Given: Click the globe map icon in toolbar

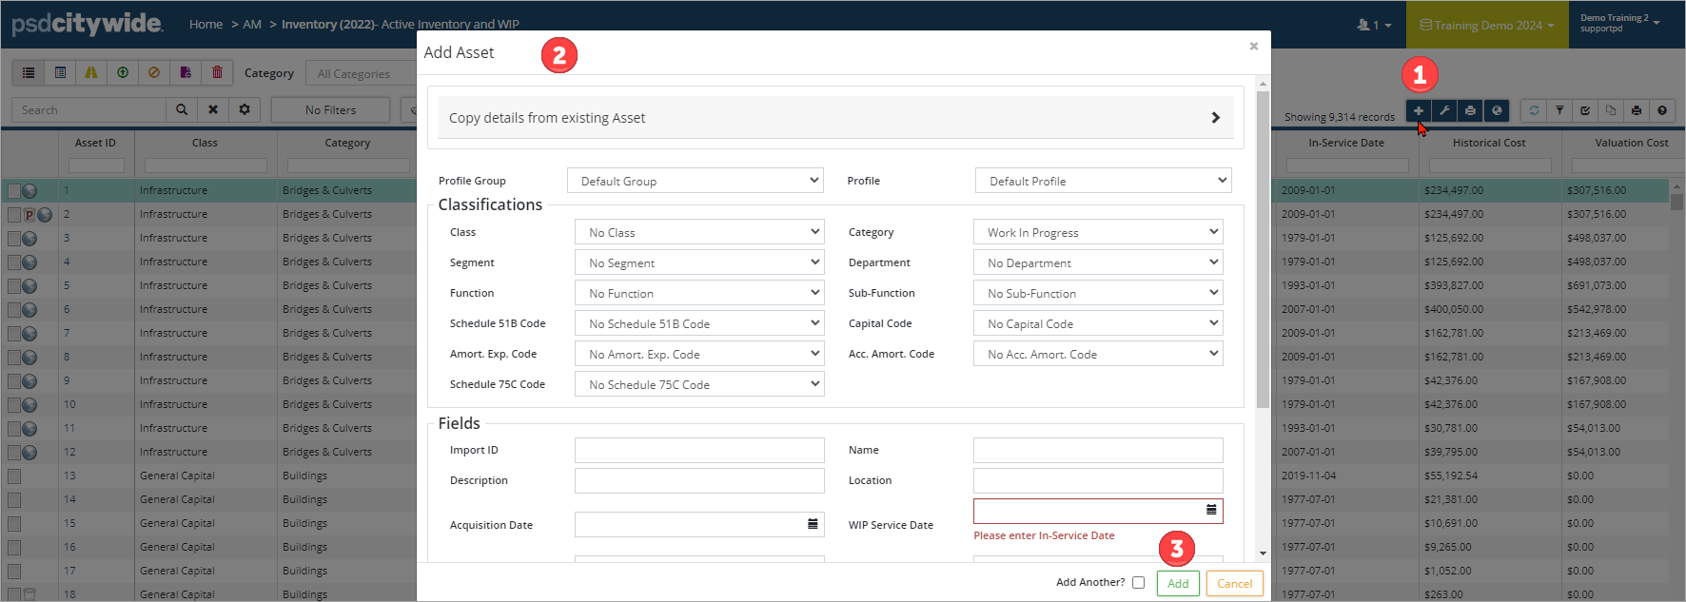Looking at the screenshot, I should coord(1497,110).
